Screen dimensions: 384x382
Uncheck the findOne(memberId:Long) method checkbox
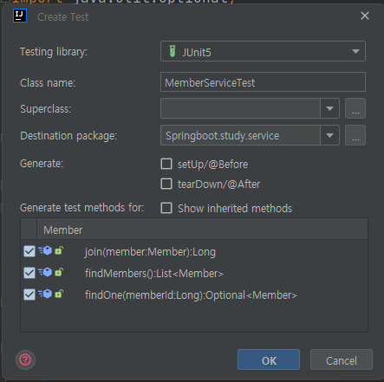(29, 295)
